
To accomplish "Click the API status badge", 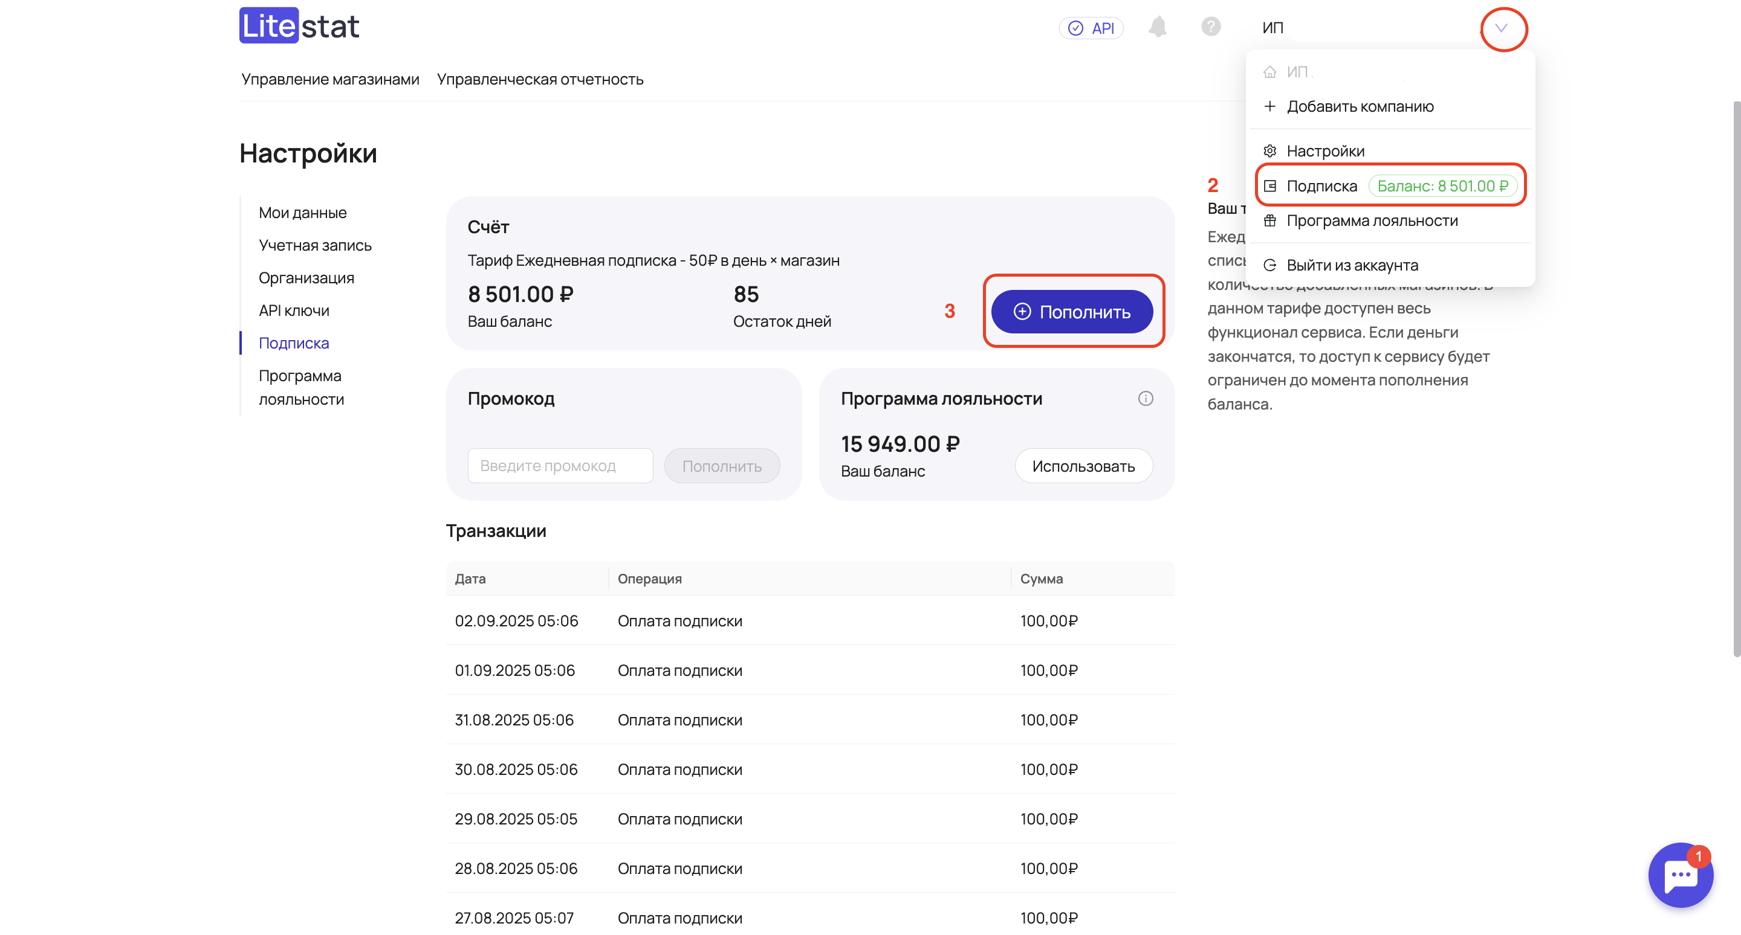I will 1091,28.
